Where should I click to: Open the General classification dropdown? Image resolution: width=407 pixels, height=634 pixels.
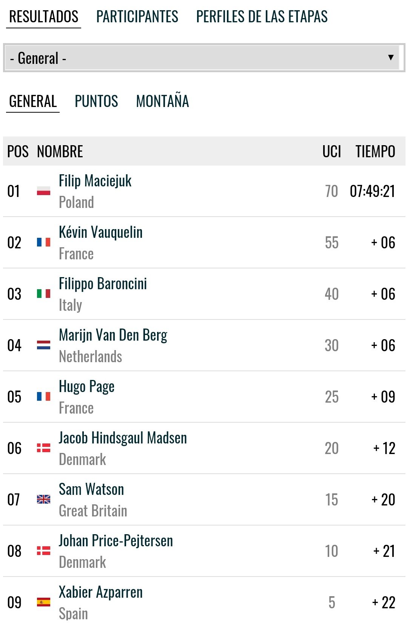click(x=203, y=58)
